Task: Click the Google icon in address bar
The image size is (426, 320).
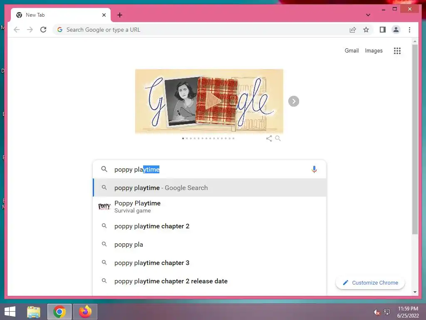Action: click(x=60, y=30)
